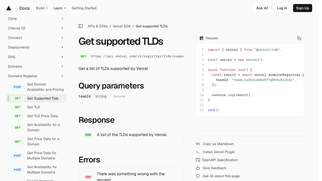Go to Docs home

(24, 8)
